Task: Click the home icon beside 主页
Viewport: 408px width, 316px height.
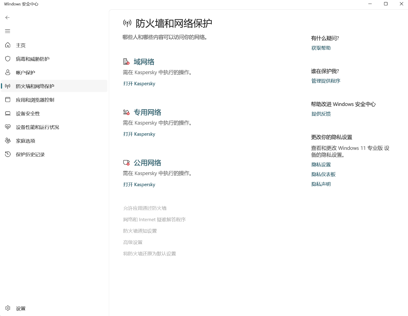Action: 8,45
